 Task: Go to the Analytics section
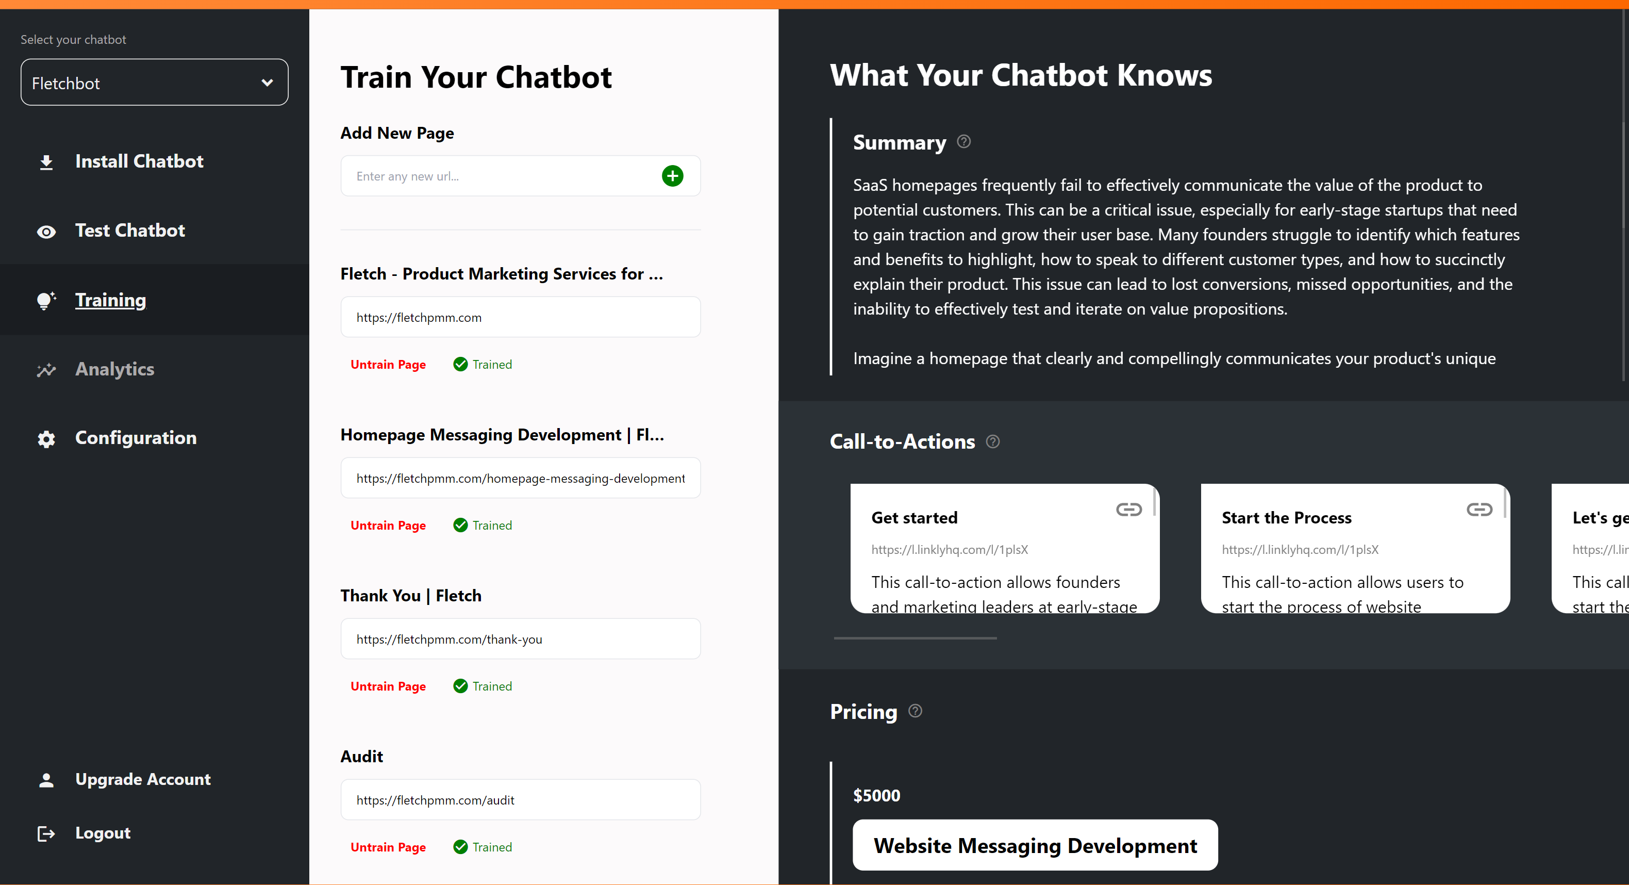click(114, 369)
